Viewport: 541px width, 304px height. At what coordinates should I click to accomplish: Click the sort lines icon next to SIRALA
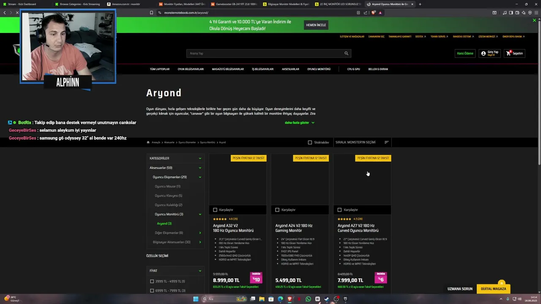386,142
